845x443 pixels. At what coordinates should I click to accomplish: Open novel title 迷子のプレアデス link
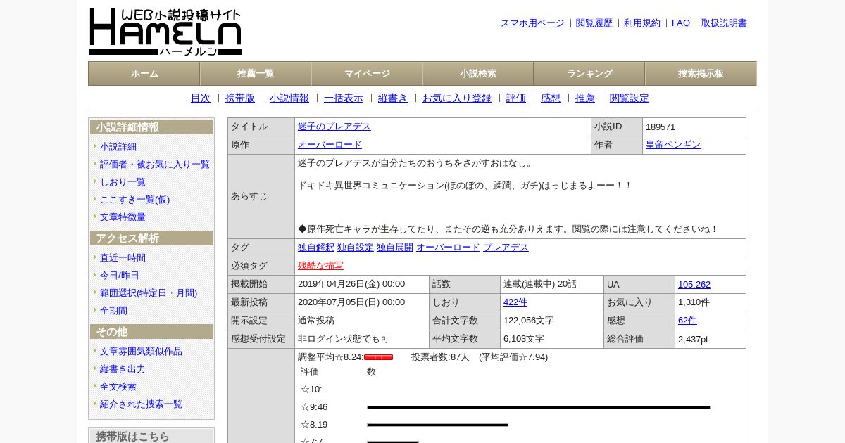pyautogui.click(x=334, y=127)
